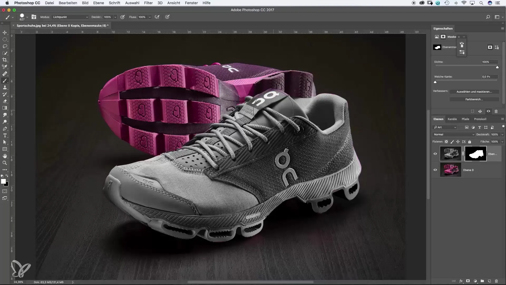Image resolution: width=506 pixels, height=285 pixels.
Task: Toggle lock all padlock icon
Action: point(470,142)
